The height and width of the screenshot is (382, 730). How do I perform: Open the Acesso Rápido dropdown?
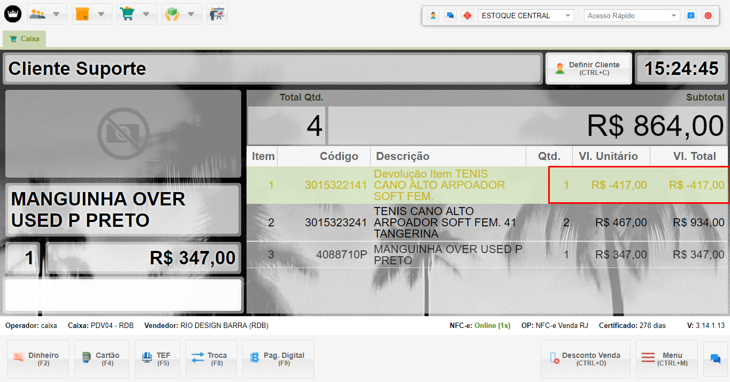tap(632, 16)
